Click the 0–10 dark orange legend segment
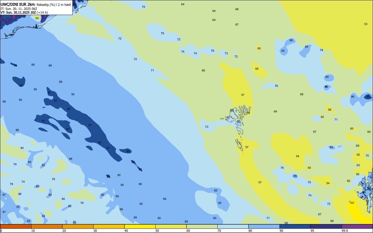373x233 pixels. (x=16, y=226)
